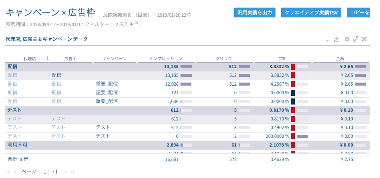Click the previous page arrow in pagination
Viewport: 380px width, 178px height.
(15, 172)
